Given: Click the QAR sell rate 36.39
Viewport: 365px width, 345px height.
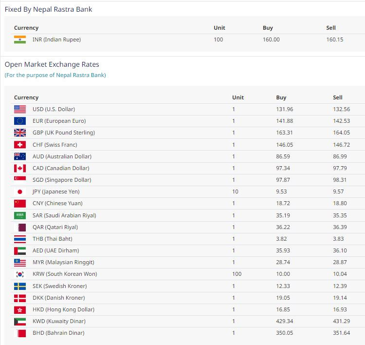Looking at the screenshot, I should [x=340, y=227].
